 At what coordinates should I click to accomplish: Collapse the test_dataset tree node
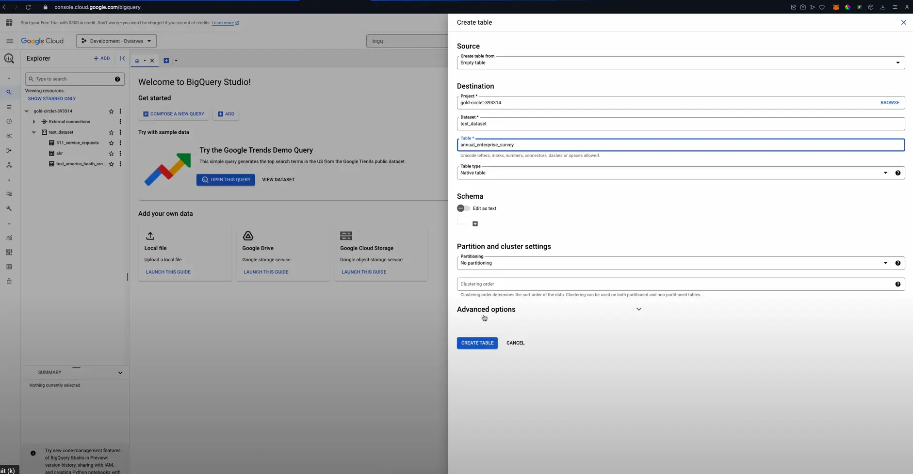click(34, 132)
